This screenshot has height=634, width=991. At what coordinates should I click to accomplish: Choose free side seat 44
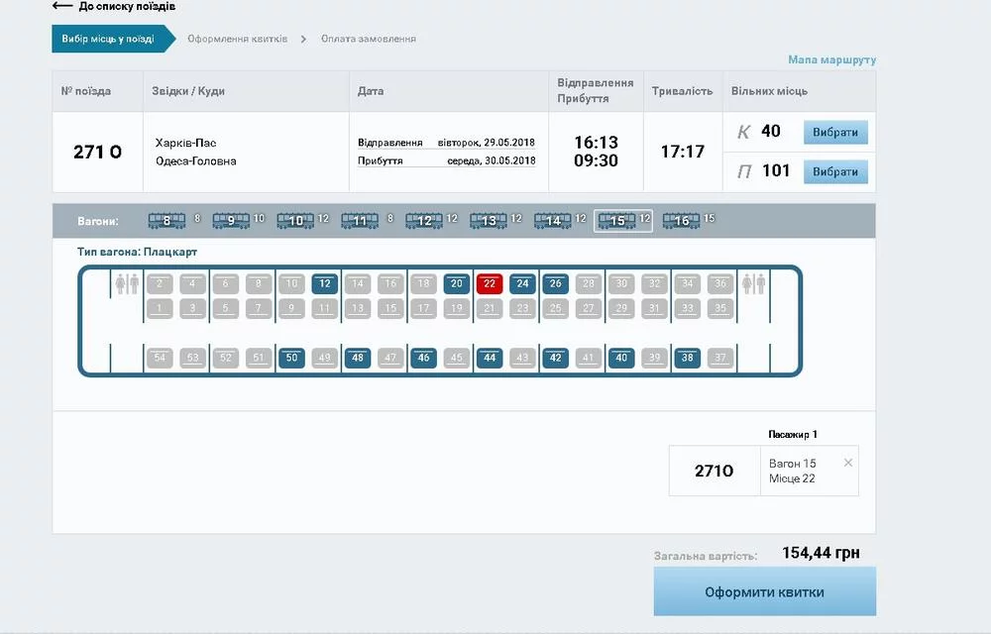[490, 358]
